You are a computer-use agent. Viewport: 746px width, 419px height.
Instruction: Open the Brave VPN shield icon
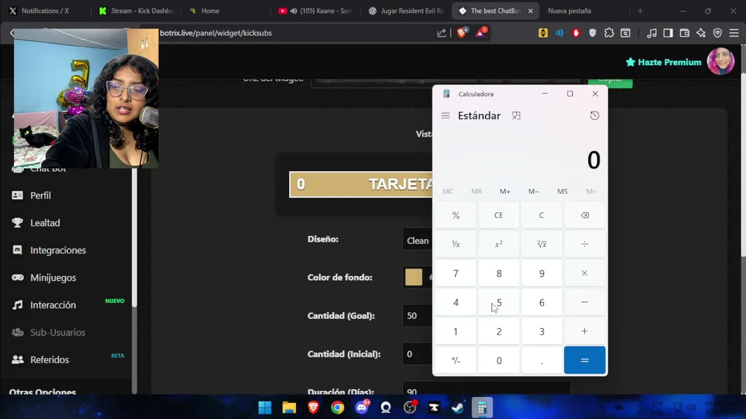(x=717, y=33)
